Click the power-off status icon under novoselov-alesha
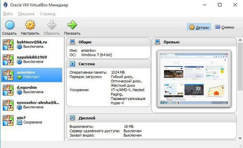This screenshot has height=148, width=243. pyautogui.click(x=19, y=107)
